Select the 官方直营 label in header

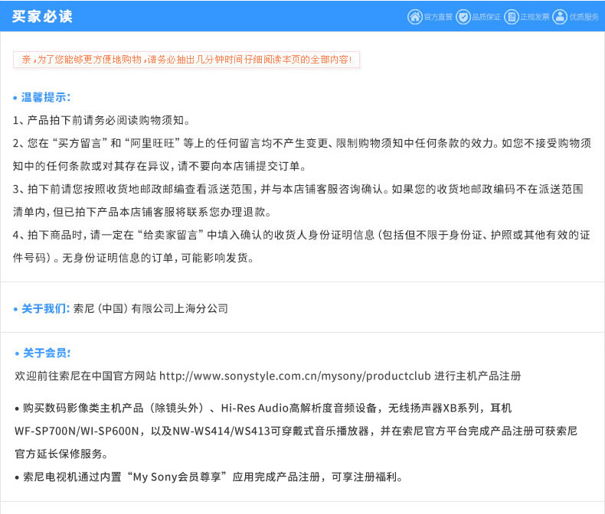pos(438,17)
